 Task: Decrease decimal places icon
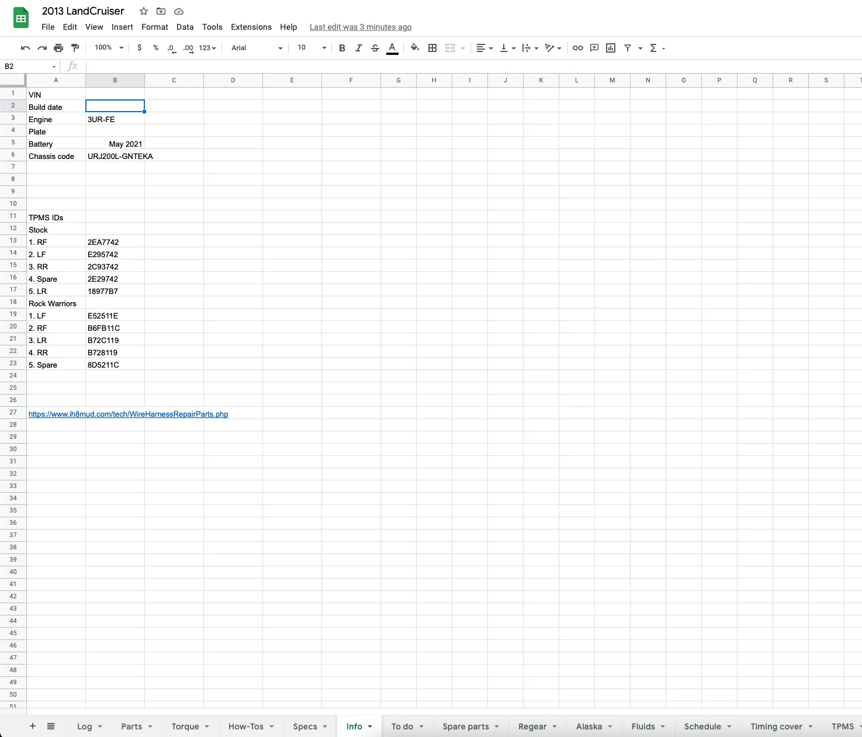171,48
